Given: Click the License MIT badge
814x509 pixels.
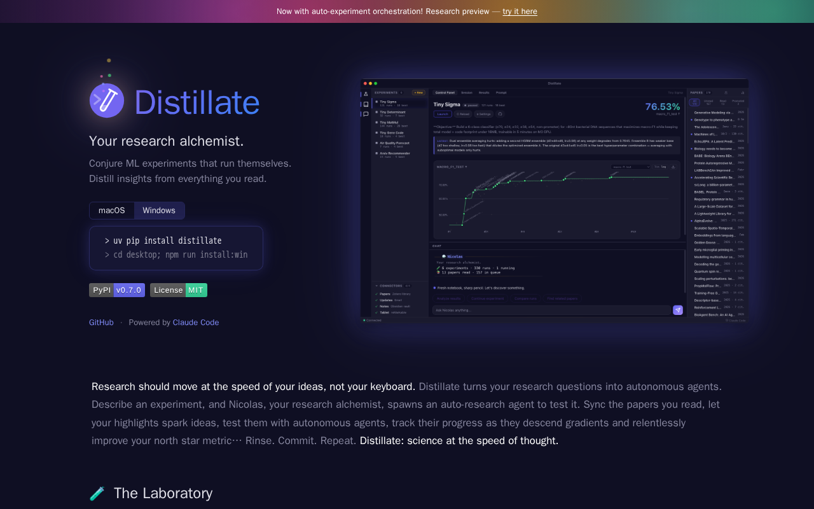Looking at the screenshot, I should (179, 290).
